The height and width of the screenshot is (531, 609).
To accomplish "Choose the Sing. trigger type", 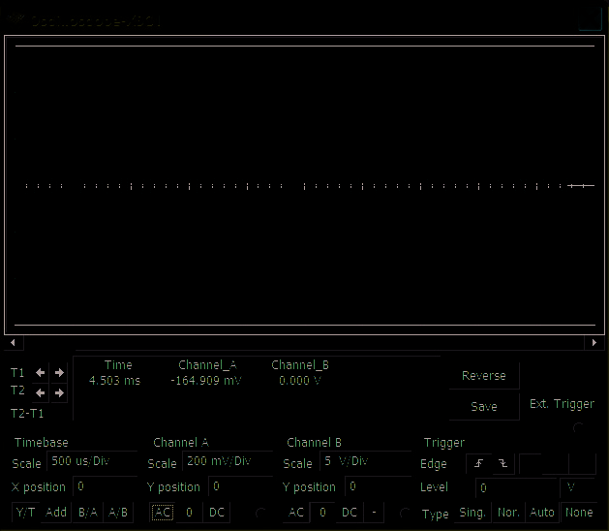I will point(472,513).
